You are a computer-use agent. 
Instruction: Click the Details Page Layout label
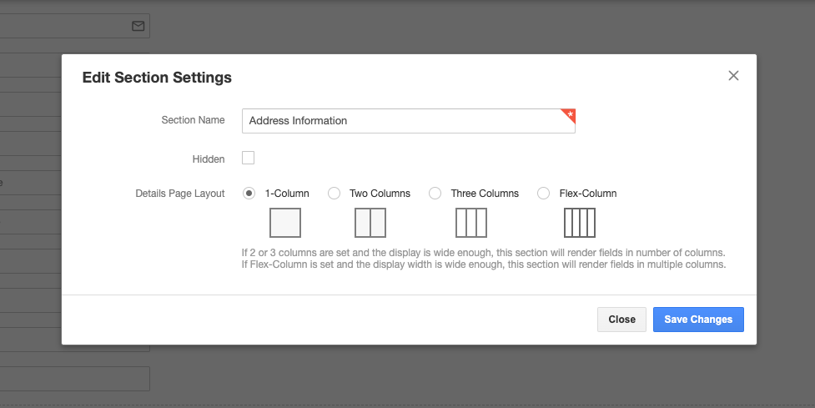pyautogui.click(x=180, y=194)
